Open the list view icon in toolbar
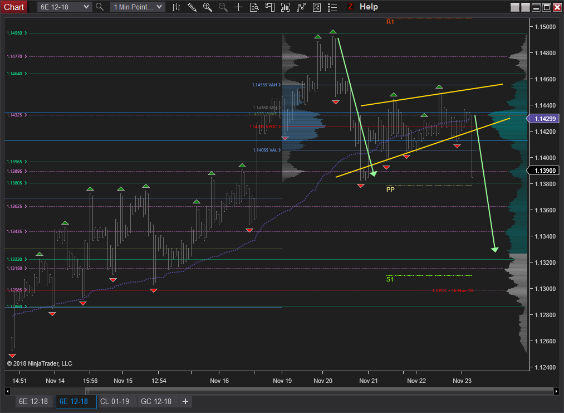The height and width of the screenshot is (413, 564). point(332,7)
